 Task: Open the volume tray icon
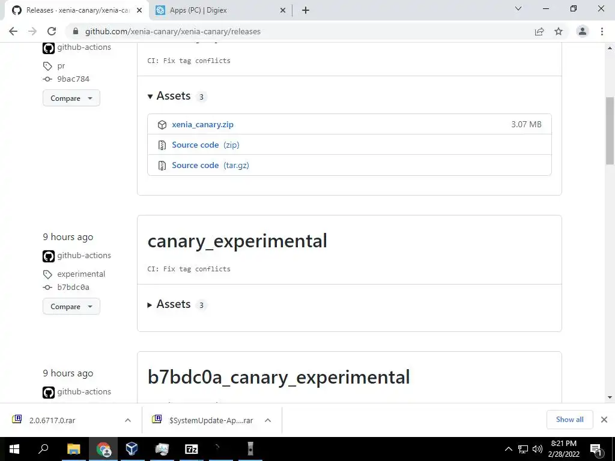538,449
